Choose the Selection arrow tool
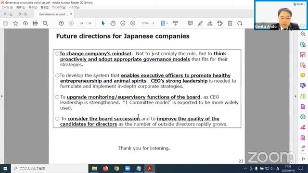This screenshot has width=308, height=173. tap(103, 23)
